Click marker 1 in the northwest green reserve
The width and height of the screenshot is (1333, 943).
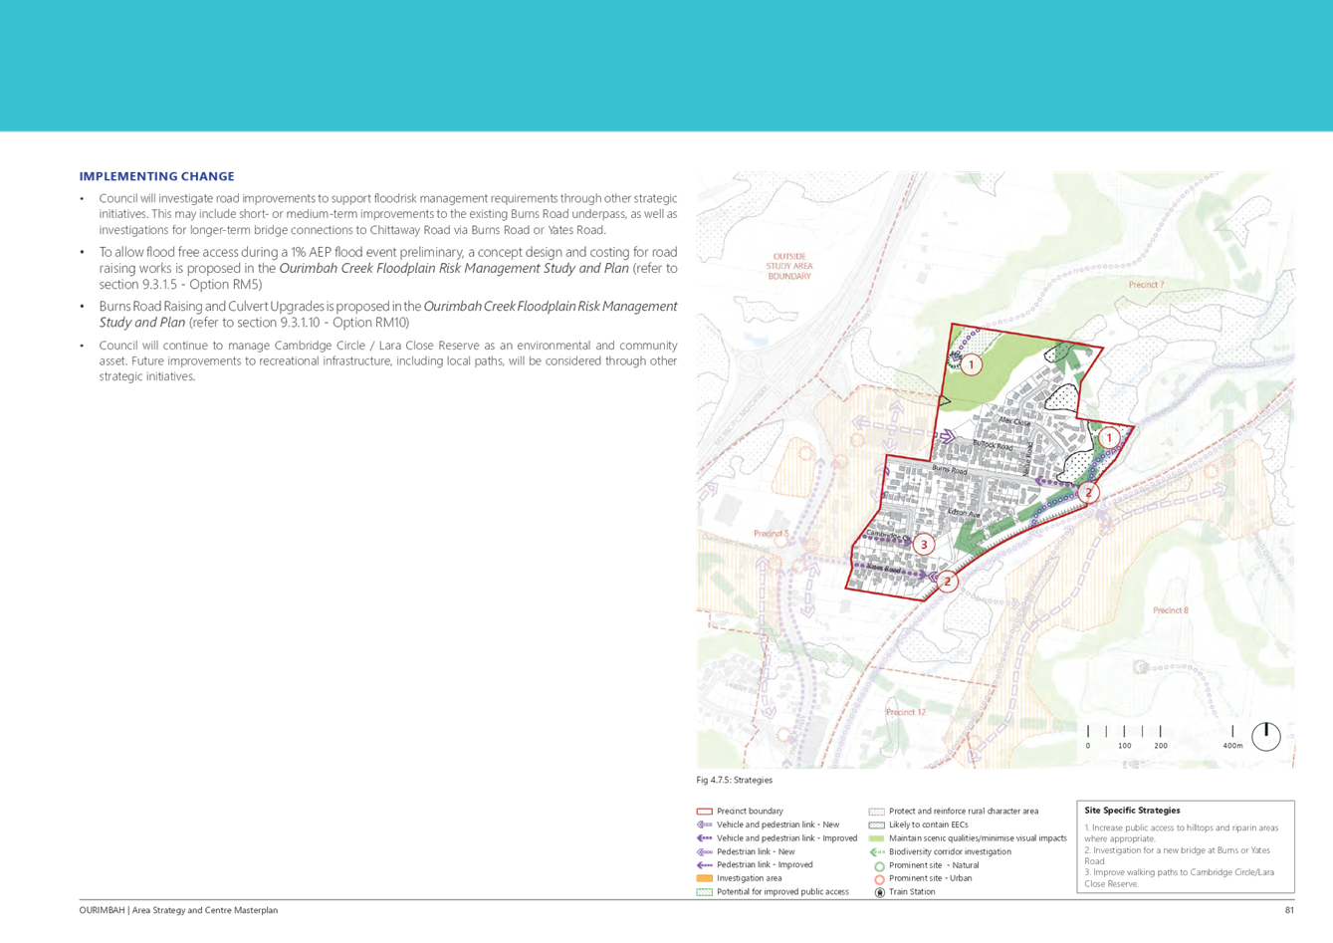971,364
